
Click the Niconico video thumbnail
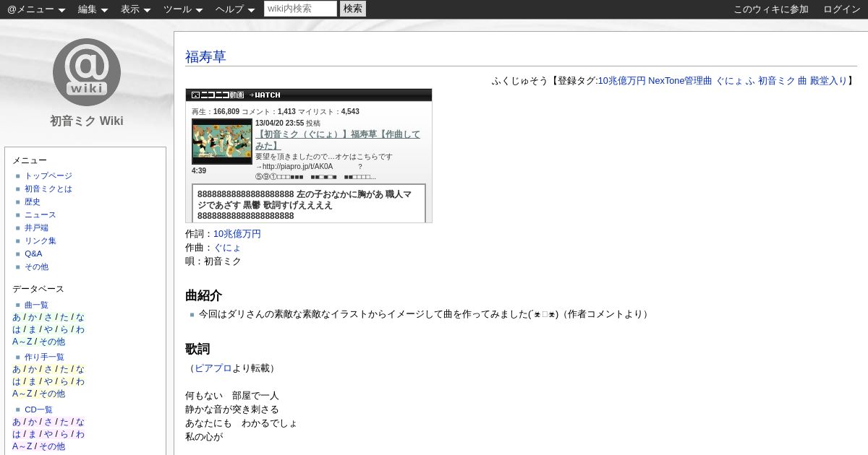tap(222, 142)
